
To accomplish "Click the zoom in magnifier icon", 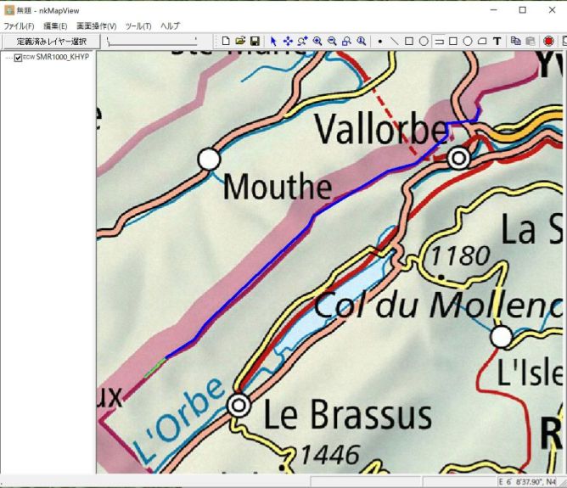I will 317,41.
